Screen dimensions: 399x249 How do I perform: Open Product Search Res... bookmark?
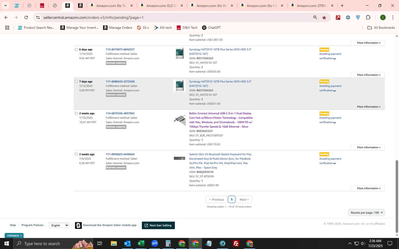click(x=36, y=28)
